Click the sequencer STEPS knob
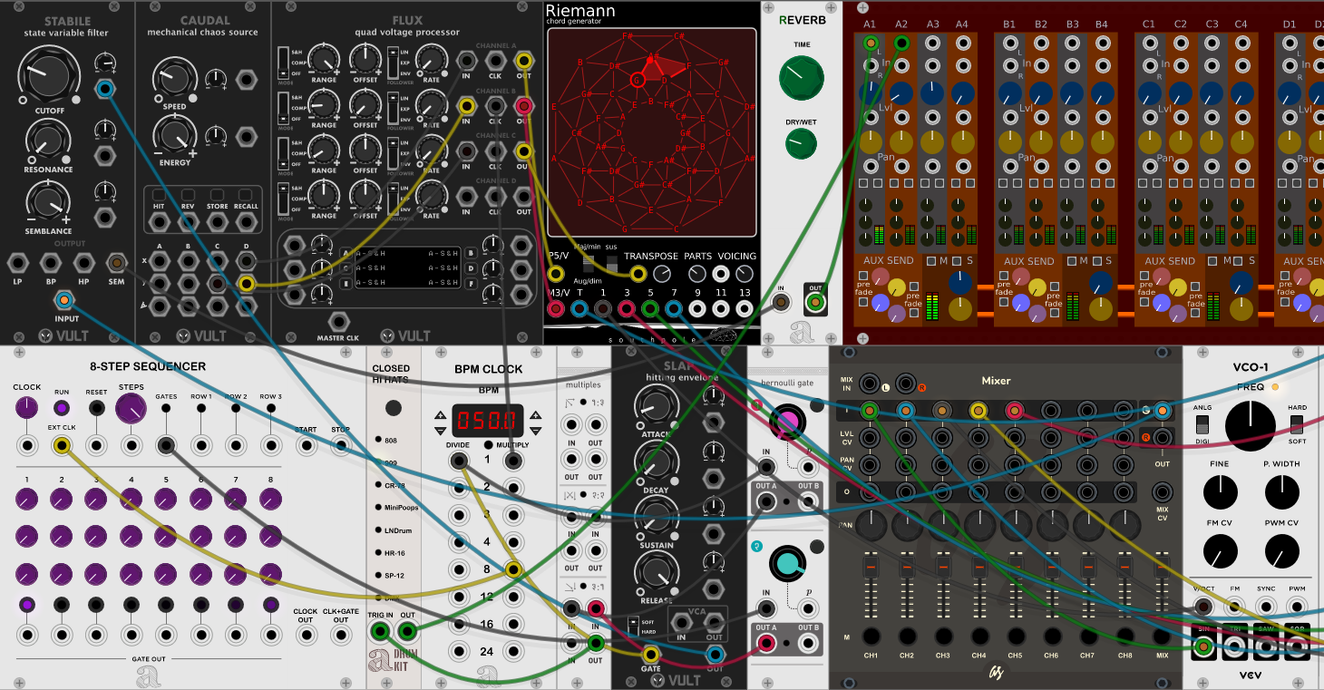1324x690 pixels. point(131,409)
